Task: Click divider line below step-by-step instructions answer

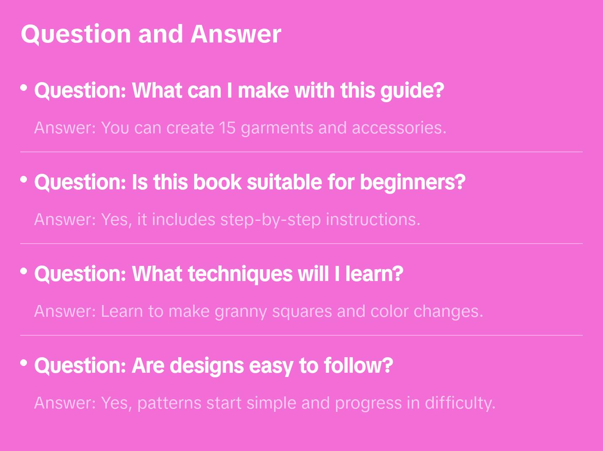Action: pyautogui.click(x=301, y=244)
